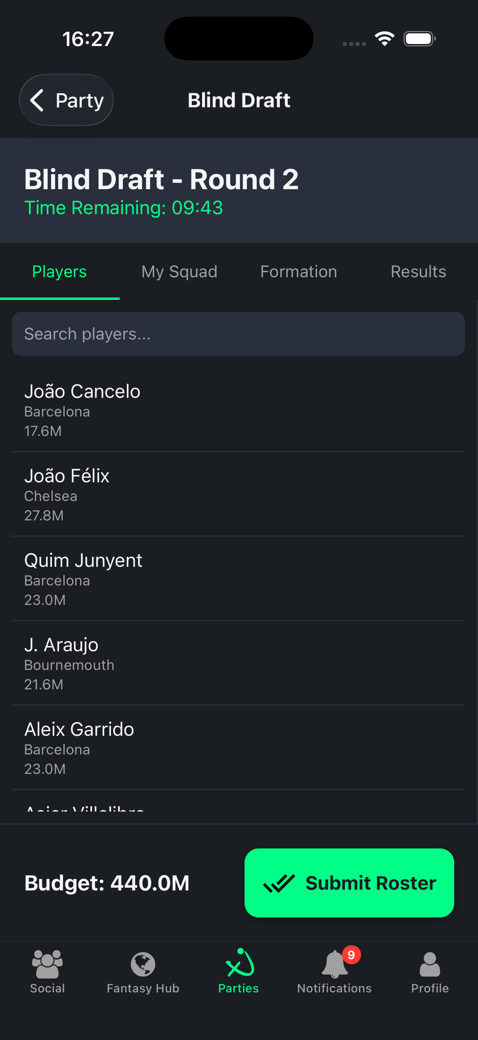This screenshot has height=1040, width=478.
Task: Switch to the Results tab
Action: point(418,272)
